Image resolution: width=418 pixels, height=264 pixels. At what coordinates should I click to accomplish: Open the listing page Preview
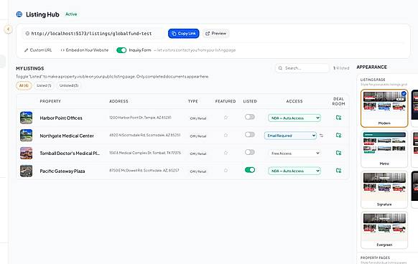216,34
